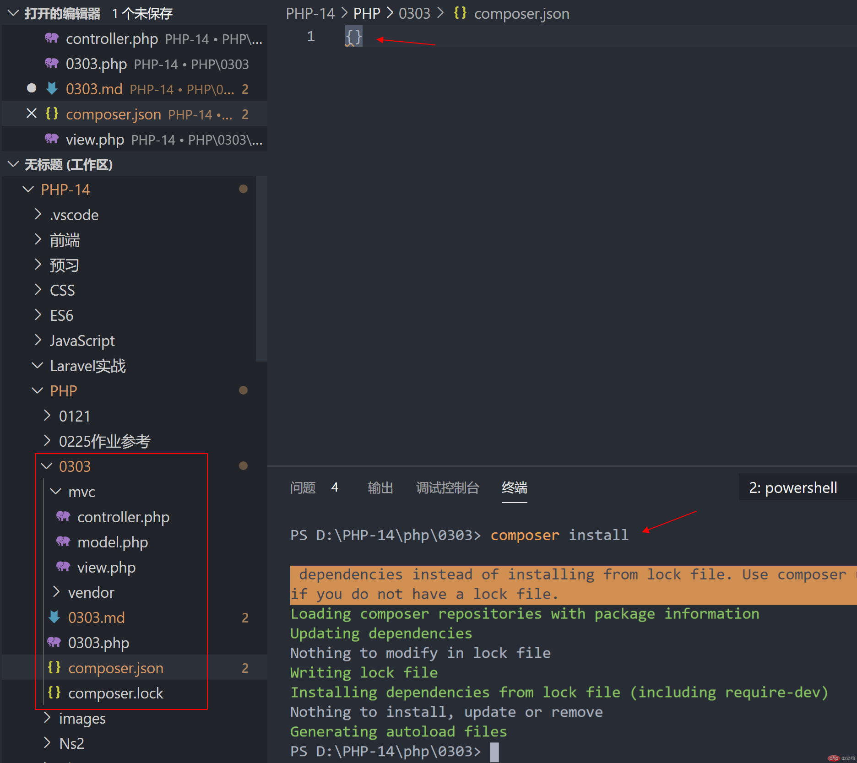Open 0303.php in open editors list
The height and width of the screenshot is (763, 857).
click(x=135, y=64)
